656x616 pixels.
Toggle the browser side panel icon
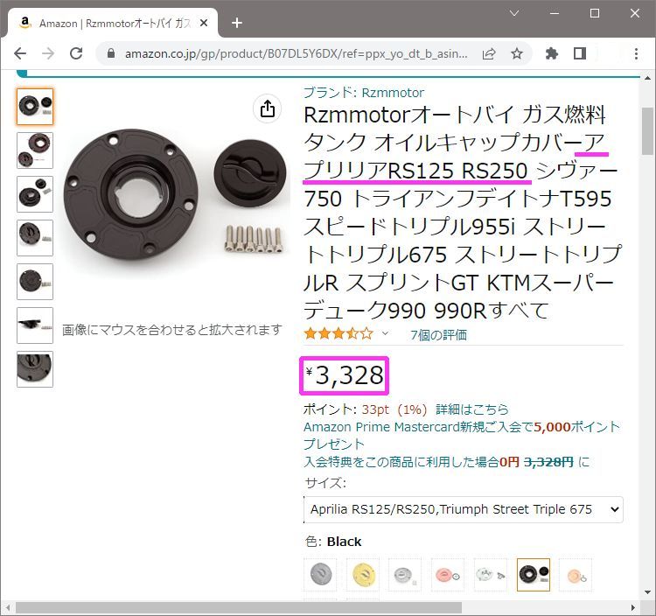580,53
